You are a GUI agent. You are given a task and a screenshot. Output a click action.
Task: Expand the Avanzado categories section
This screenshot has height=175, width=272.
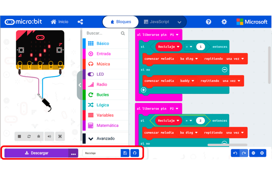[x=105, y=138]
